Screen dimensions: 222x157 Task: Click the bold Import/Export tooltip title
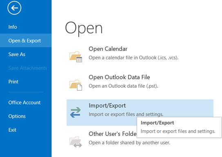(x=157, y=123)
